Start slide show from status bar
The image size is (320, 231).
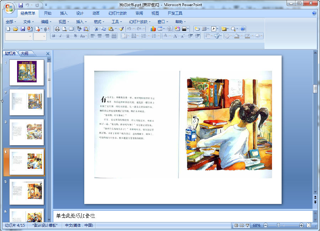(x=247, y=225)
